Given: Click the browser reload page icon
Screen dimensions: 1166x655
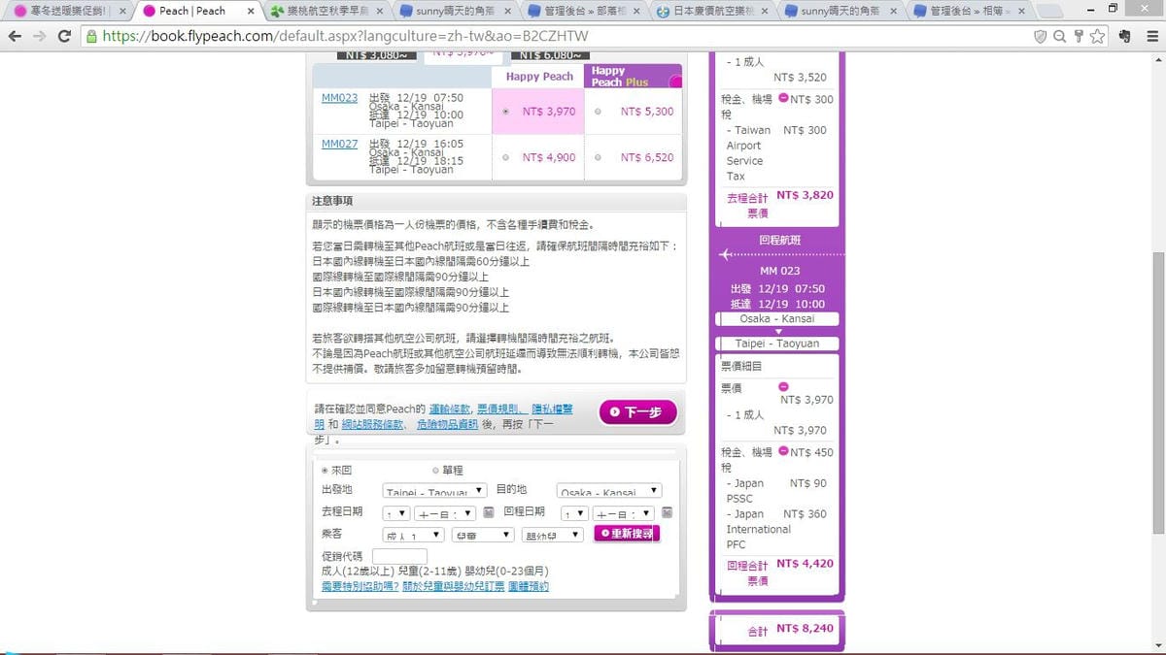Looking at the screenshot, I should click(x=64, y=36).
